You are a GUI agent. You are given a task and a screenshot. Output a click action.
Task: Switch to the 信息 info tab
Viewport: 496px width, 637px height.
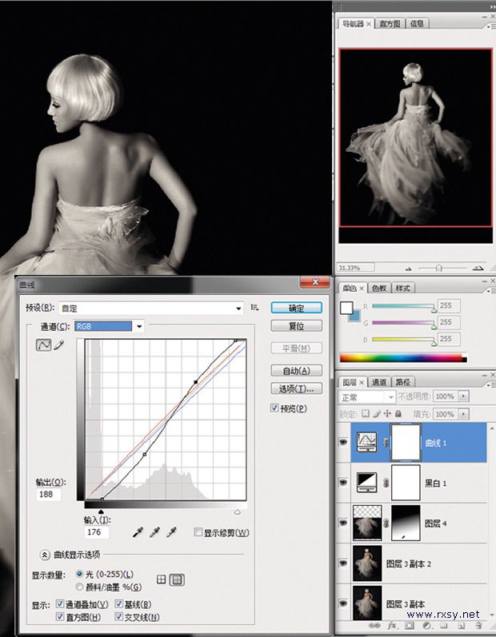[x=417, y=24]
